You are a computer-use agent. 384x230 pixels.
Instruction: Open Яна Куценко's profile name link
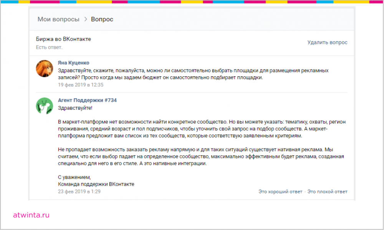[73, 63]
